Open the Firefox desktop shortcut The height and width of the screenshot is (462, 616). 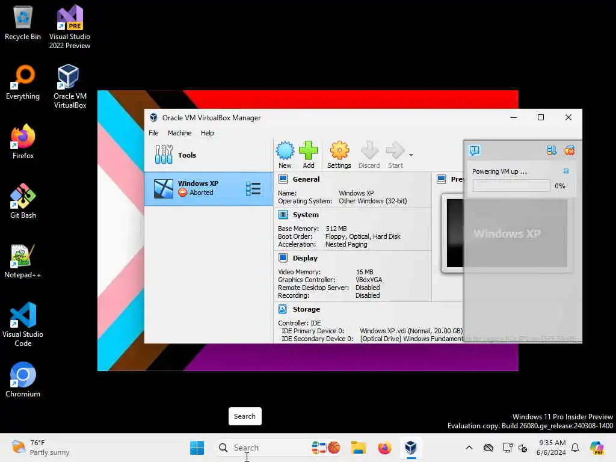pyautogui.click(x=23, y=141)
